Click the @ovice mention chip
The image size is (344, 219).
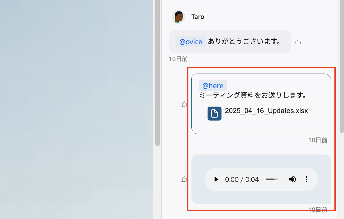coord(191,42)
